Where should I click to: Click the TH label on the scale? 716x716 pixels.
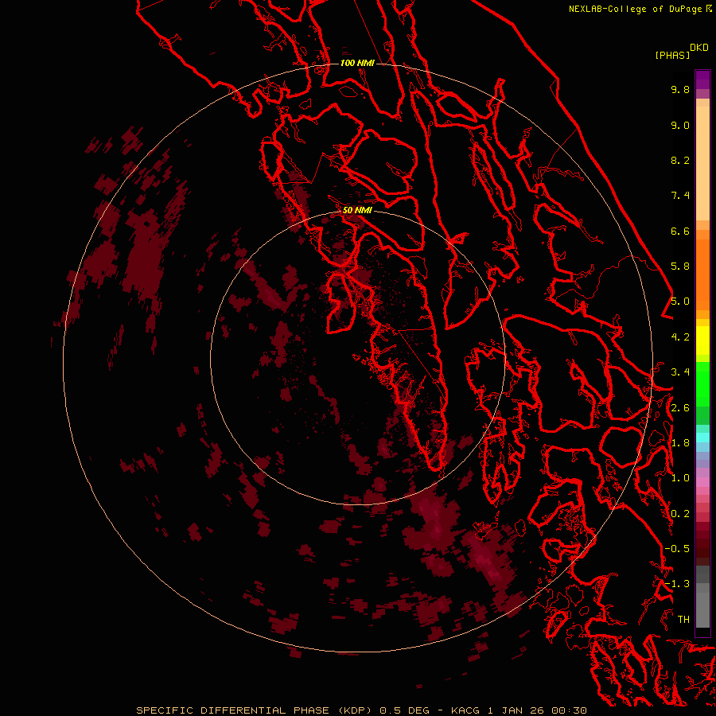point(683,620)
